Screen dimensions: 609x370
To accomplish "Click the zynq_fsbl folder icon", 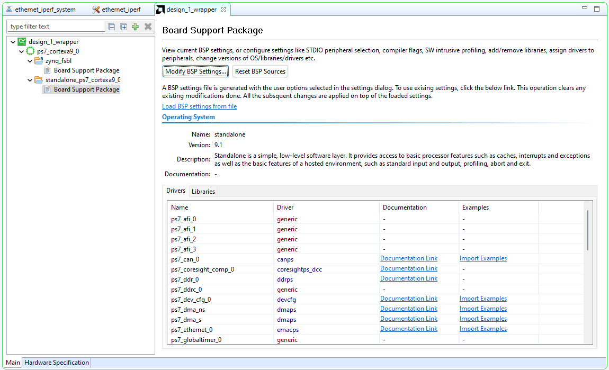I will click(x=39, y=61).
